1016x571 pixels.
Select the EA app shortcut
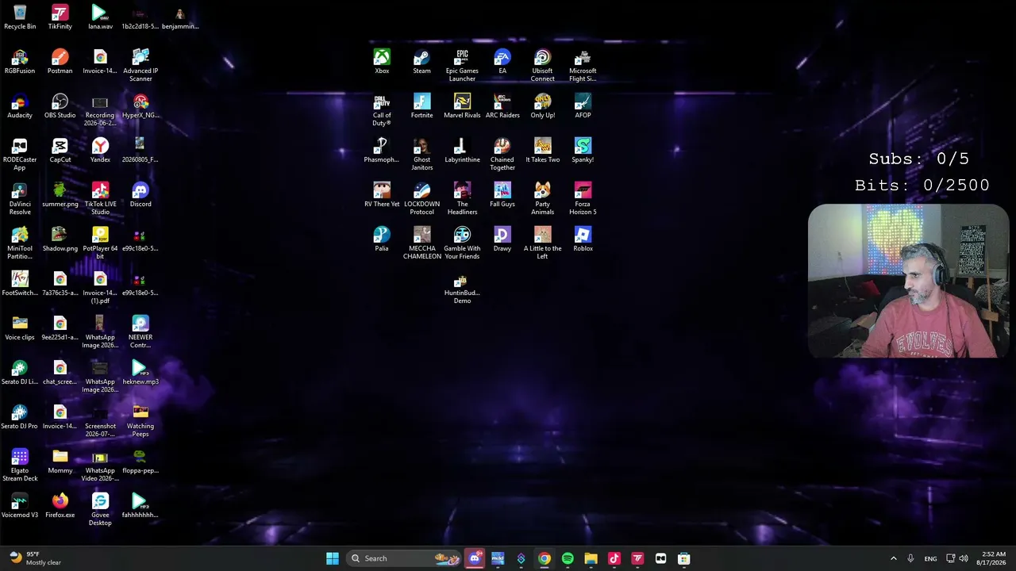[502, 61]
